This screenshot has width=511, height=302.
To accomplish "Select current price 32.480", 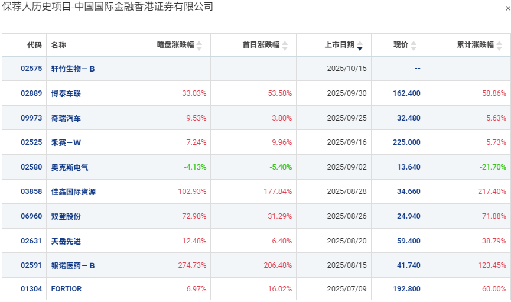I will (408, 118).
